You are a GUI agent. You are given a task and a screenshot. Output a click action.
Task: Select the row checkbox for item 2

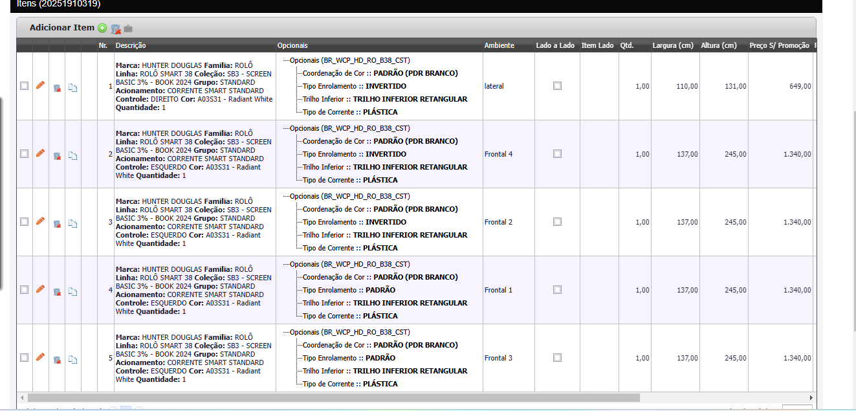click(x=24, y=153)
